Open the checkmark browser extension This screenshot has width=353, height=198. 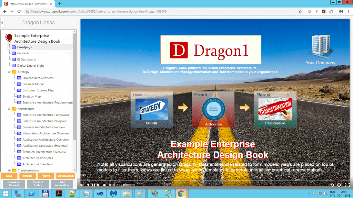pos(323,11)
